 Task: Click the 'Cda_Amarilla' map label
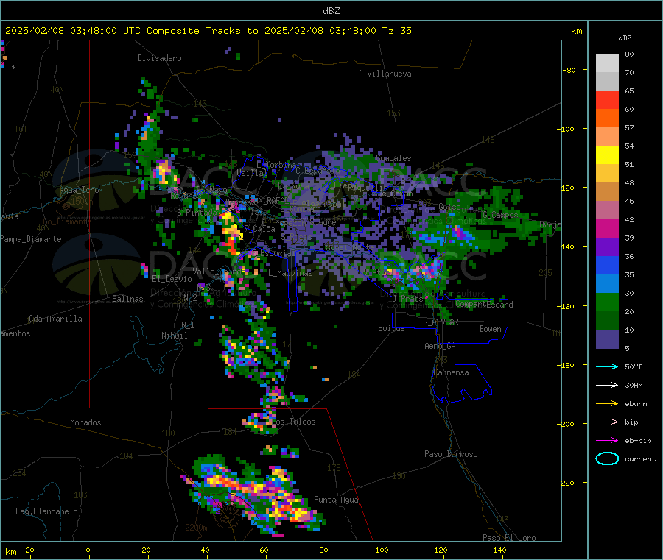[x=55, y=319]
